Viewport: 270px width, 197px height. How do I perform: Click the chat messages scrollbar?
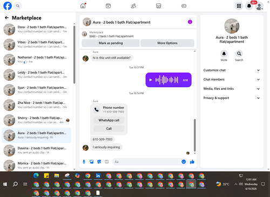(194, 135)
